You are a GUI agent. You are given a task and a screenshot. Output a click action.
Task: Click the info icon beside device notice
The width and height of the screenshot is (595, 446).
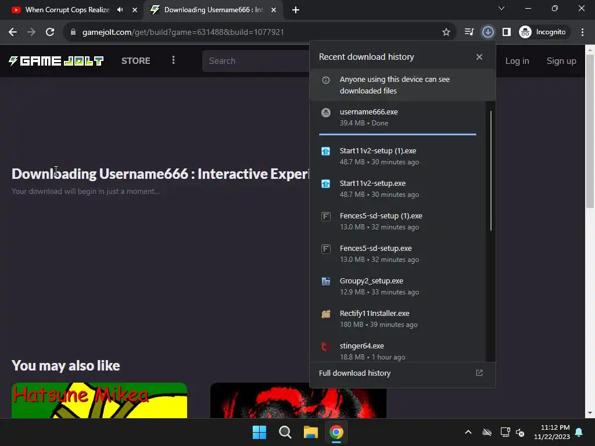[325, 80]
